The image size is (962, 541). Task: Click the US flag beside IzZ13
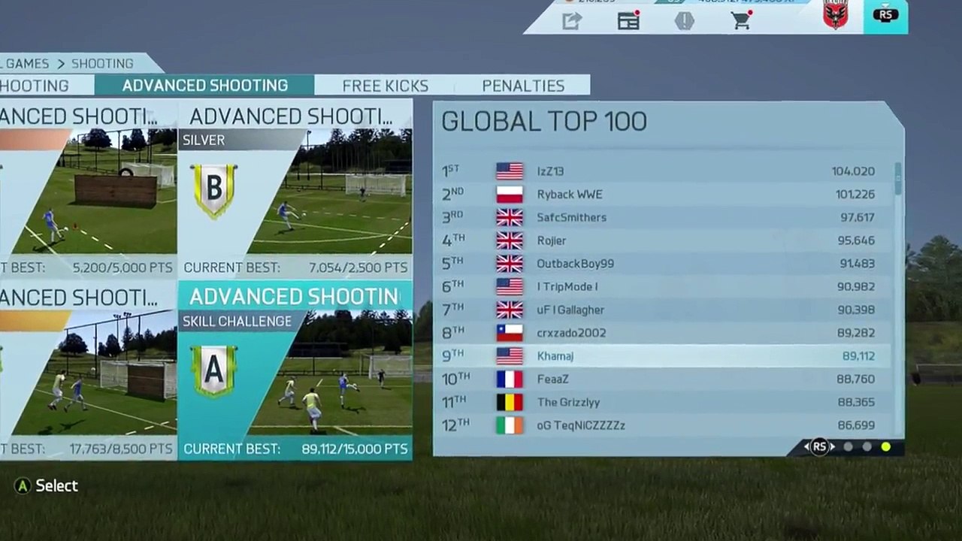(510, 171)
